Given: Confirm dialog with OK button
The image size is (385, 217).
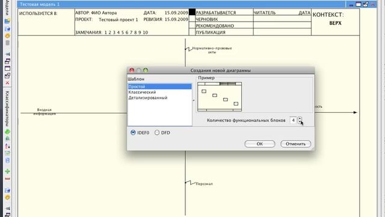Looking at the screenshot, I should point(260,144).
